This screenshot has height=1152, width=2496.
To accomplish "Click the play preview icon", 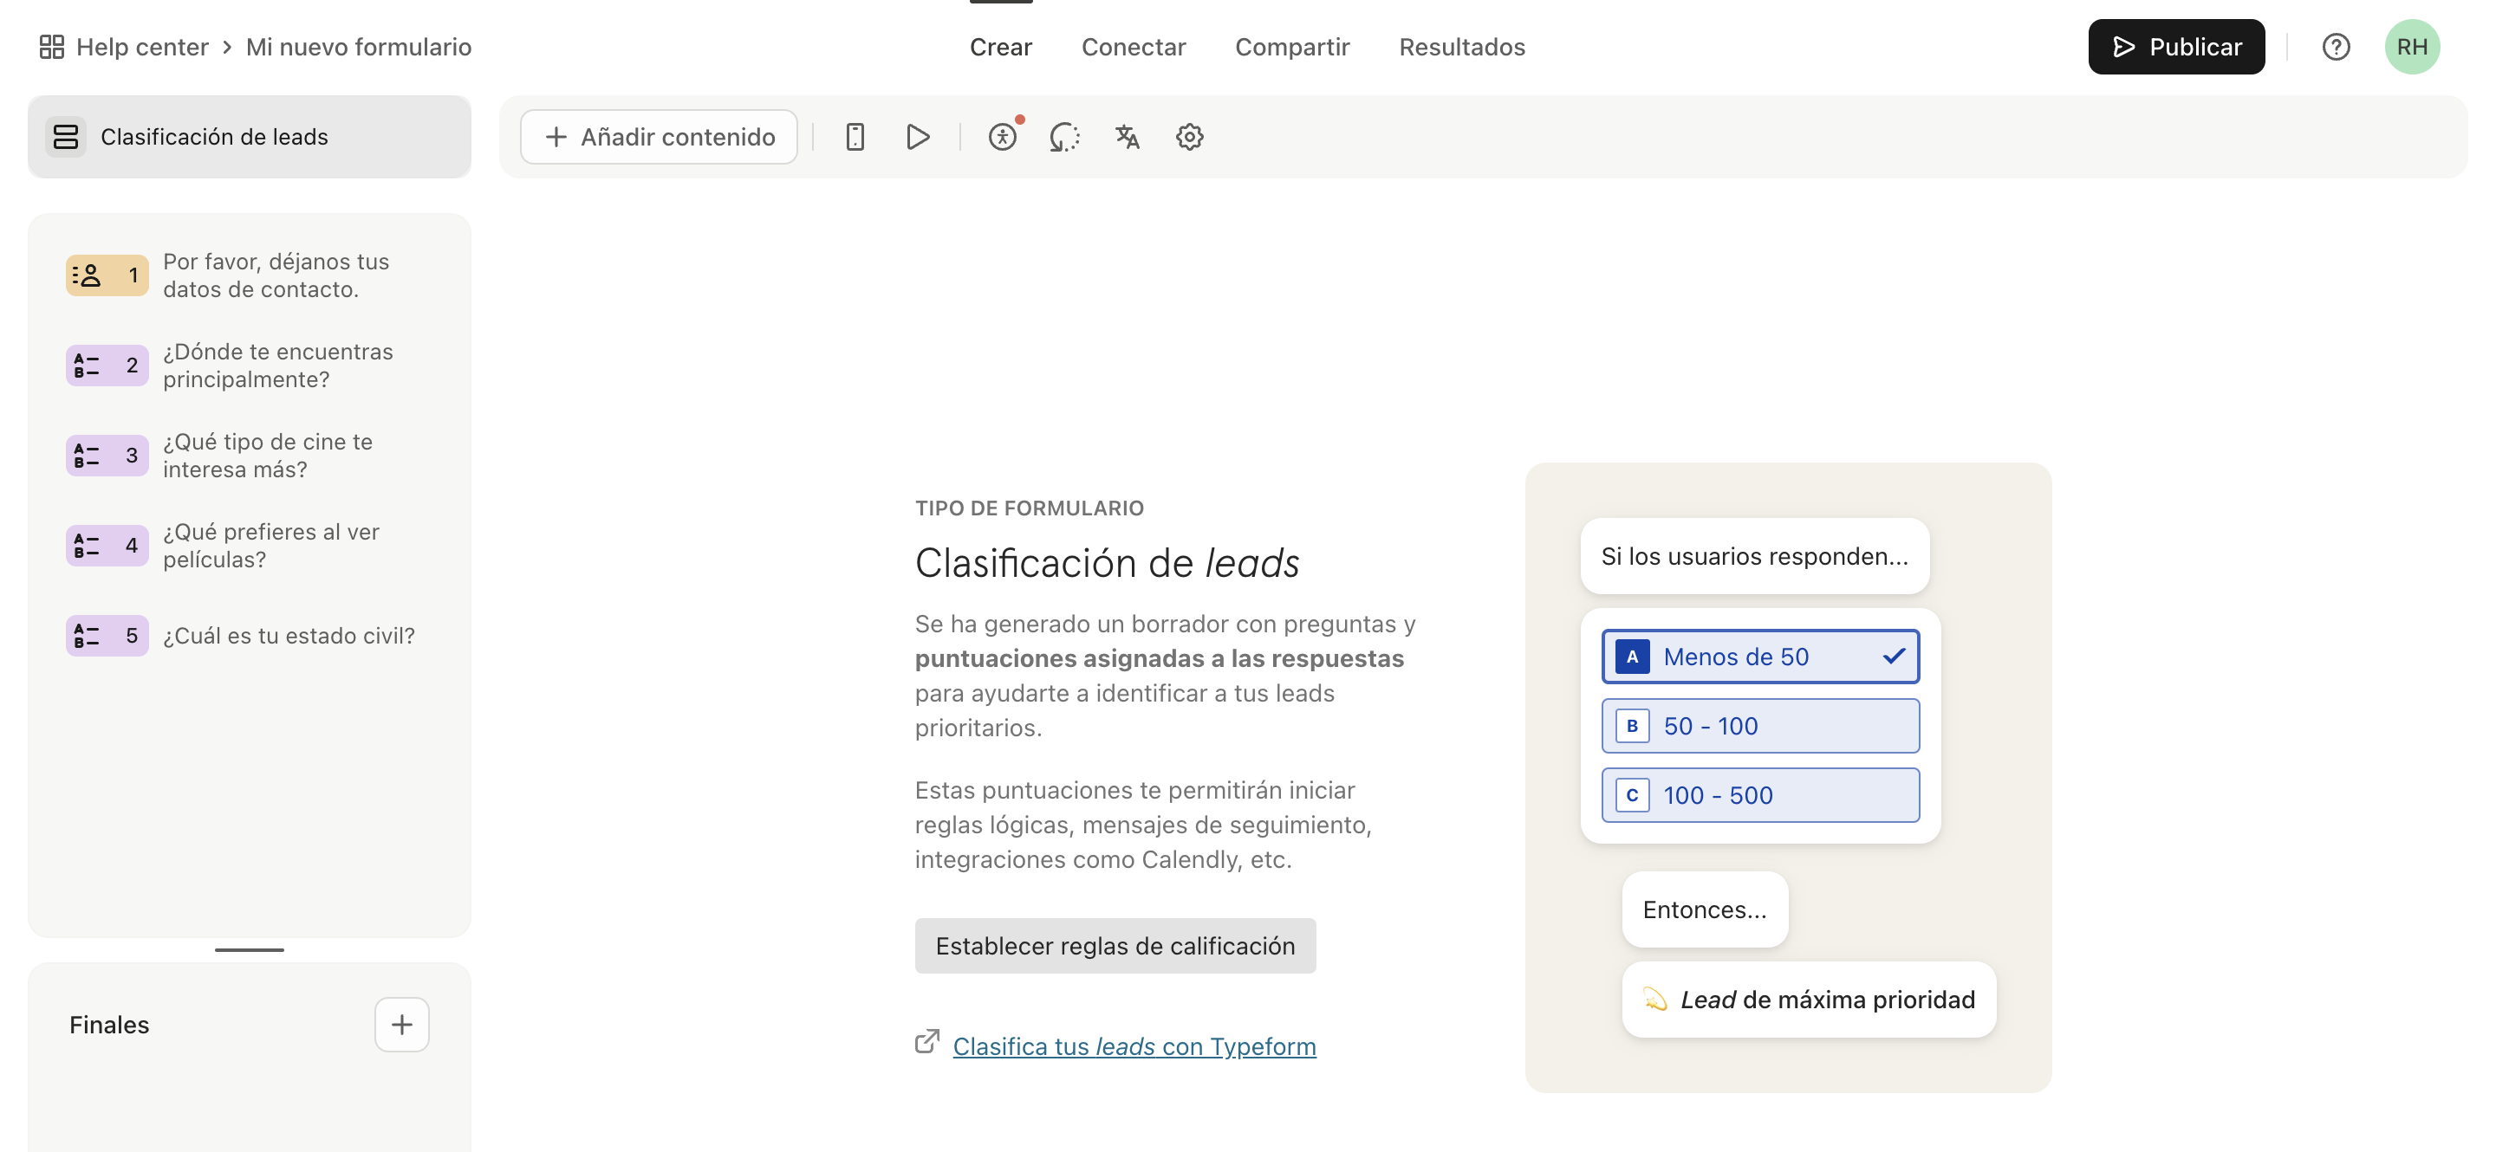I will pos(918,137).
